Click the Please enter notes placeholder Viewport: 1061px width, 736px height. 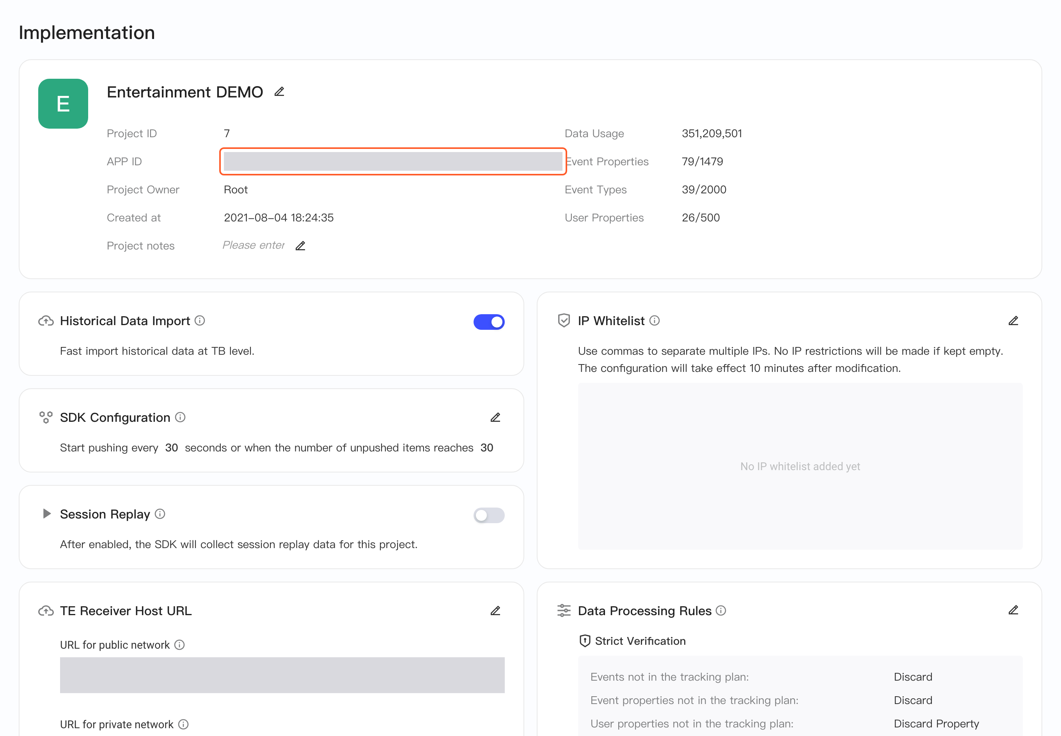pos(254,245)
